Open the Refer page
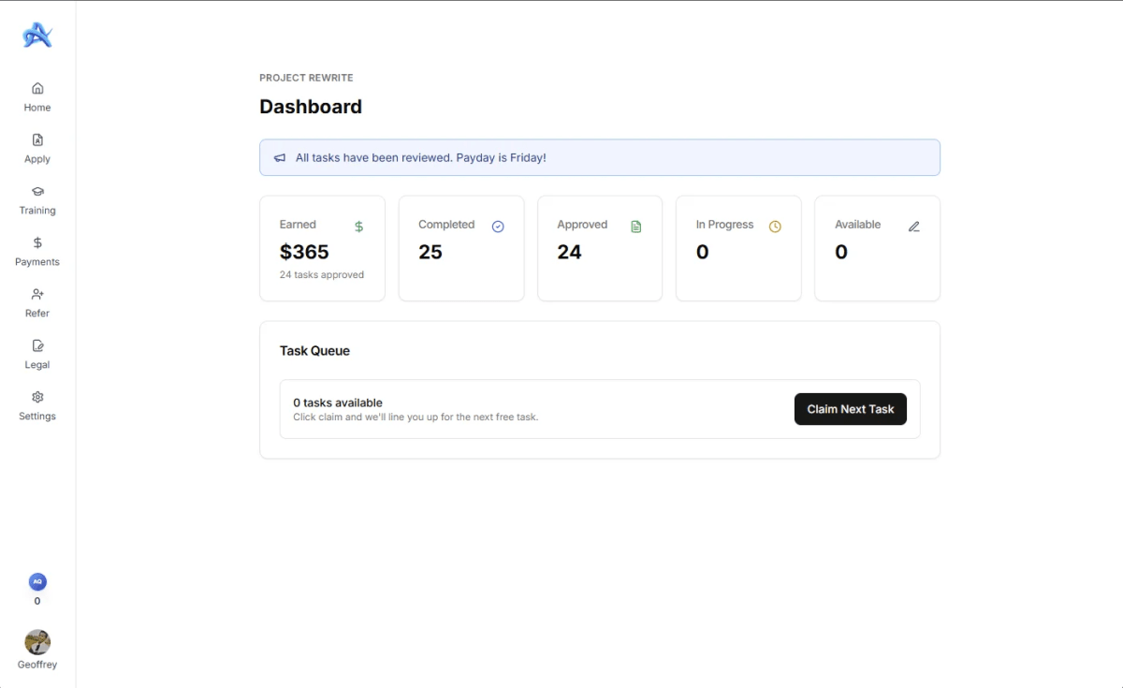 [37, 302]
